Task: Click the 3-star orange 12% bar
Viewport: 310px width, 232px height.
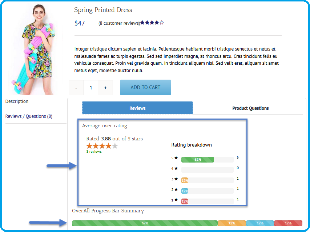Action: tap(185, 180)
